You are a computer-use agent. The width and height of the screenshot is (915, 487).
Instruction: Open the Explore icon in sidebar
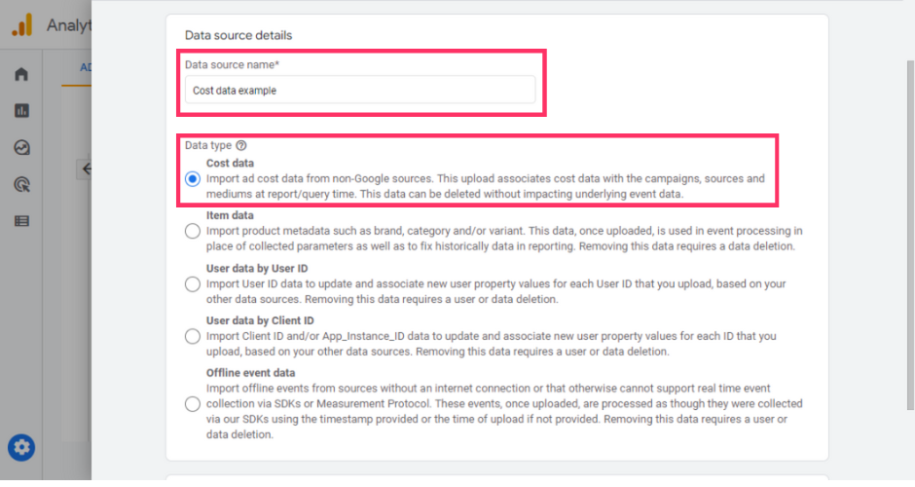21,148
